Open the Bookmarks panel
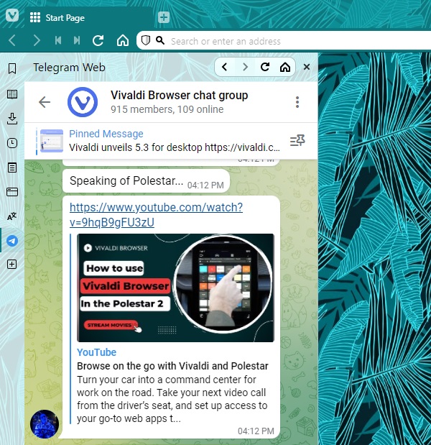 (12, 68)
